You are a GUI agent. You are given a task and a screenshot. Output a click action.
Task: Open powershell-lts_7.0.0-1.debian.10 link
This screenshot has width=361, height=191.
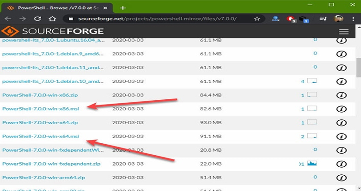click(x=53, y=81)
